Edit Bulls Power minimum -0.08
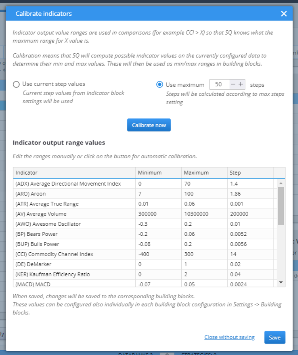The image size is (298, 355). 159,244
